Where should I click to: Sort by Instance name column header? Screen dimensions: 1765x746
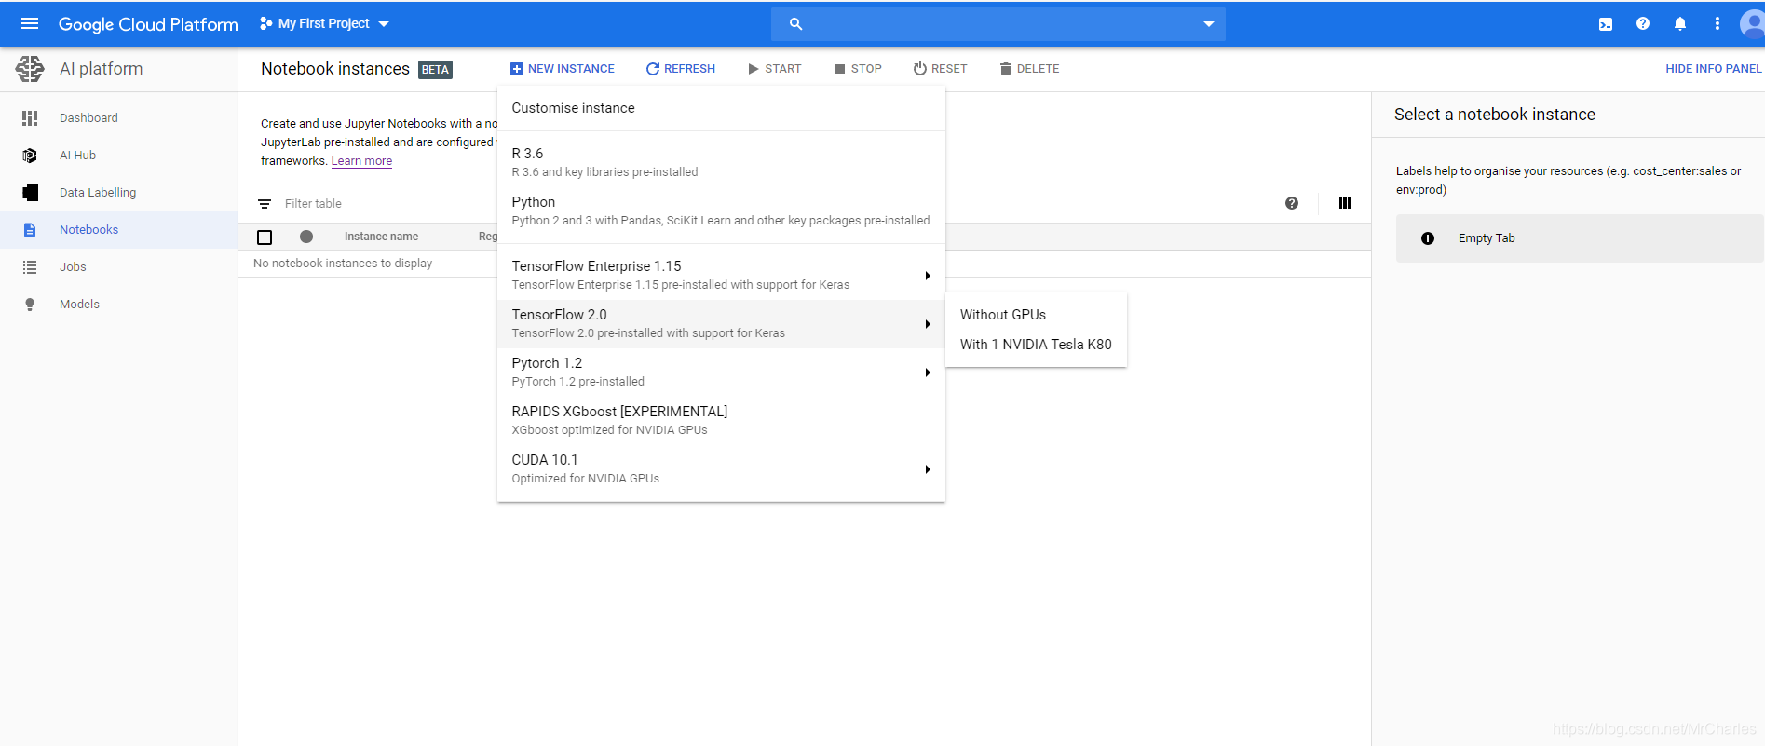[x=381, y=237]
